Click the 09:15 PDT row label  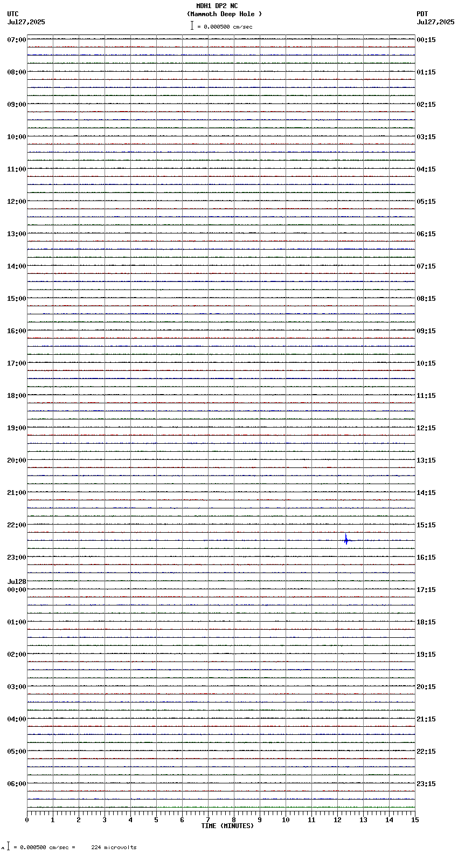pos(426,331)
